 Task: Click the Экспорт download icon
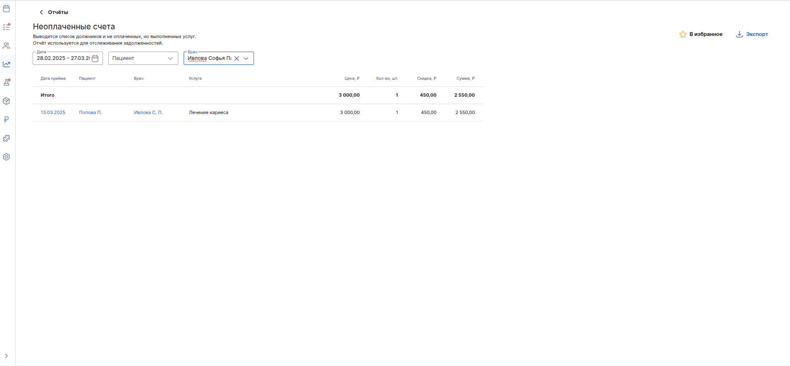pos(740,34)
